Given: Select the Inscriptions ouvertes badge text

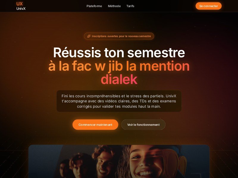Looking at the screenshot, I should 121,36.
